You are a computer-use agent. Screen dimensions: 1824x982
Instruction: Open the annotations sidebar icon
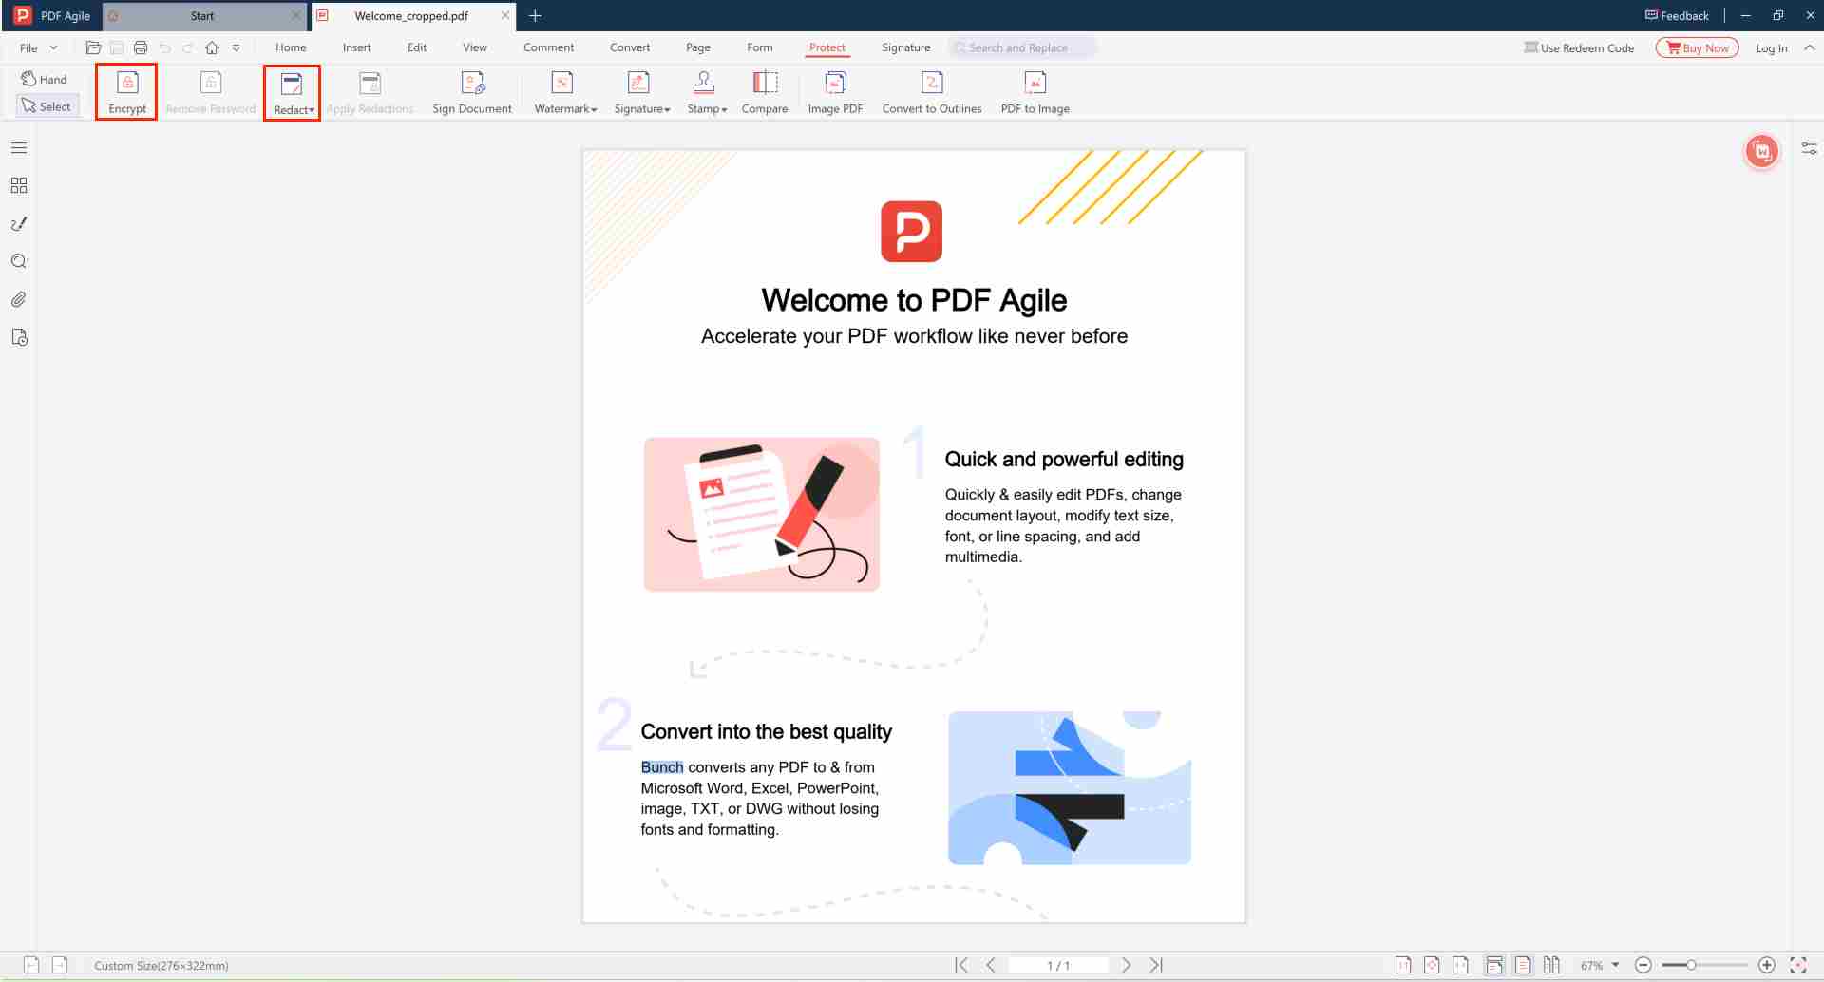(19, 223)
